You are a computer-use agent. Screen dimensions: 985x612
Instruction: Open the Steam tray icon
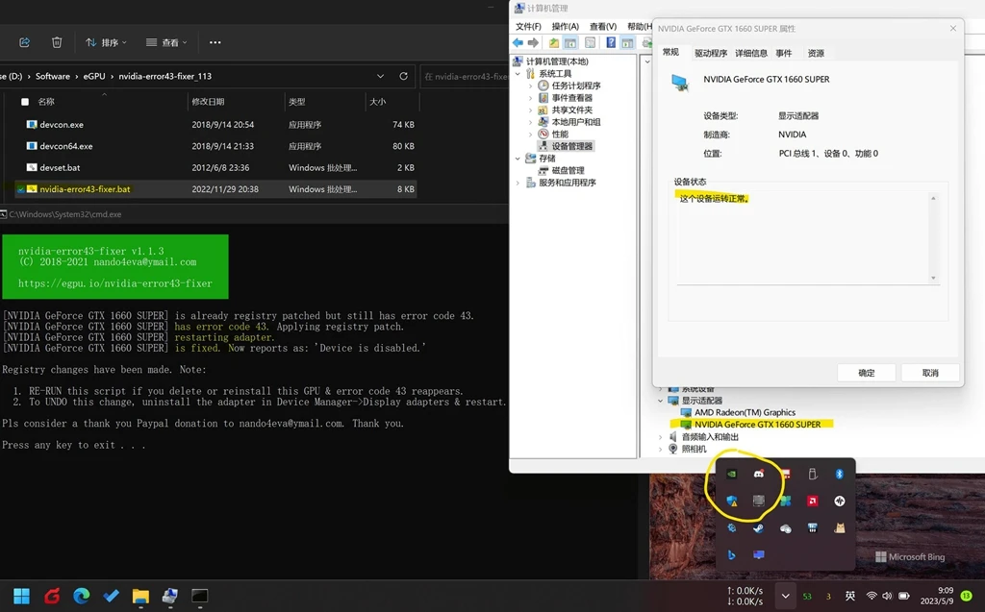759,527
